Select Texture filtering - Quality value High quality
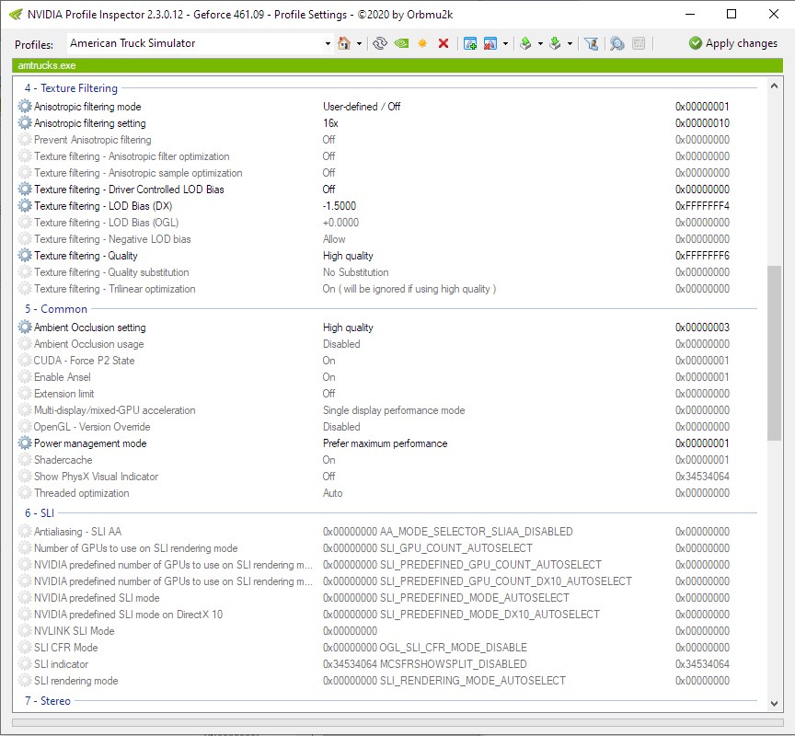The width and height of the screenshot is (795, 736). tap(349, 256)
